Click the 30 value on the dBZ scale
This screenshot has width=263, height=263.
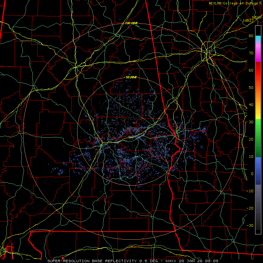click(251, 122)
